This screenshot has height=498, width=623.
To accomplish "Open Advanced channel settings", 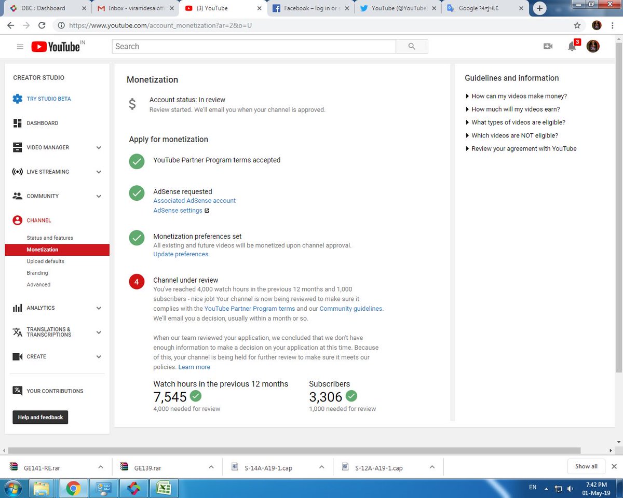I will pos(38,284).
